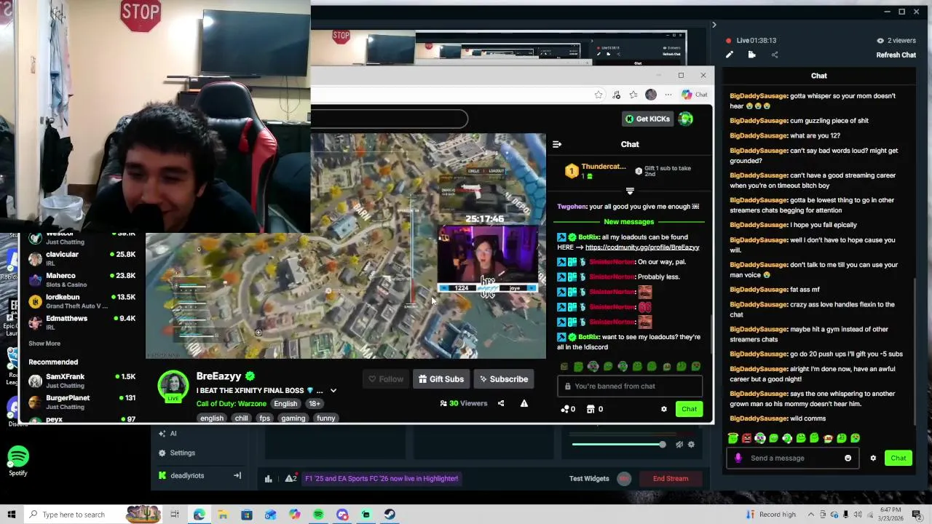932x524 pixels.
Task: Open lordkebun channel in sidebar
Action: click(82, 301)
